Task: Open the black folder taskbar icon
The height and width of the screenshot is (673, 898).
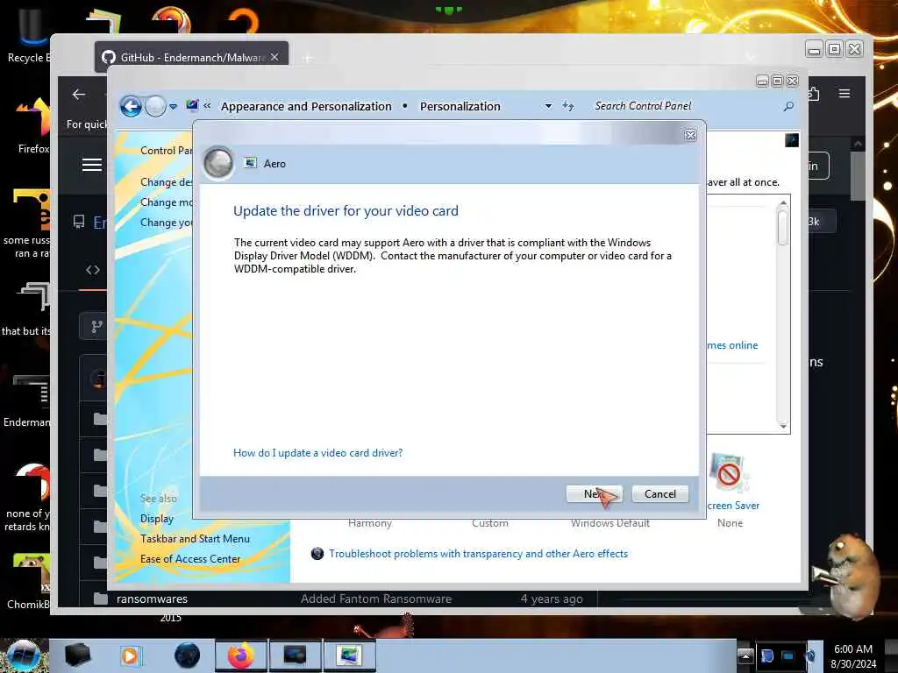Action: 78,655
